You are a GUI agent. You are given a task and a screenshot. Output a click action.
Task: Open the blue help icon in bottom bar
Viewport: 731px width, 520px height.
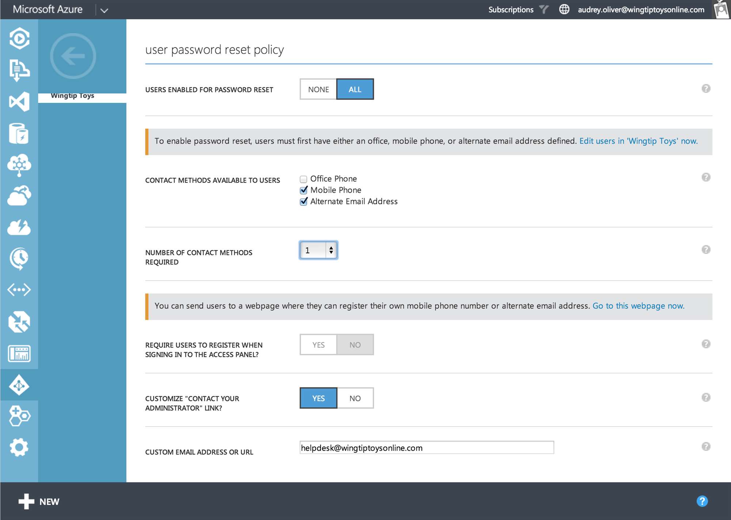(702, 501)
